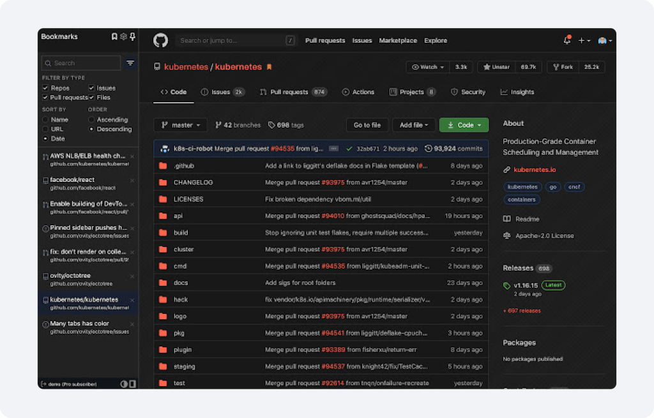Remove AWS NLB/ELB health check bookmark
The image size is (654, 418).
(x=132, y=156)
